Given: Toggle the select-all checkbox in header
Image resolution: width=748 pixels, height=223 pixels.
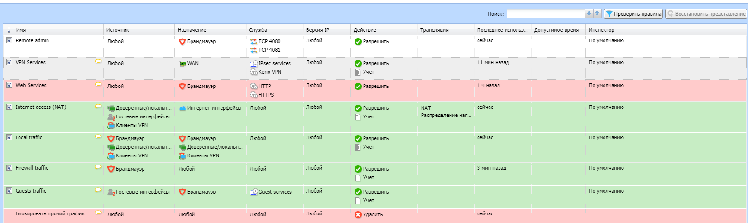Looking at the screenshot, I should pyautogui.click(x=9, y=30).
